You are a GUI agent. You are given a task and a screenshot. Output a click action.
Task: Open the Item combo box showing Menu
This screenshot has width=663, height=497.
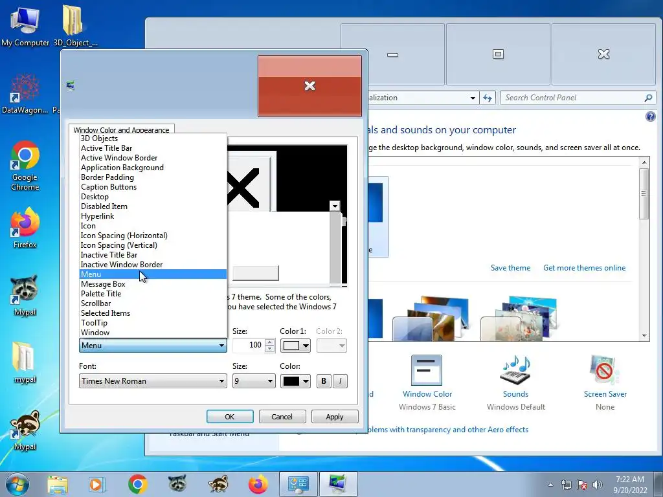(x=153, y=346)
